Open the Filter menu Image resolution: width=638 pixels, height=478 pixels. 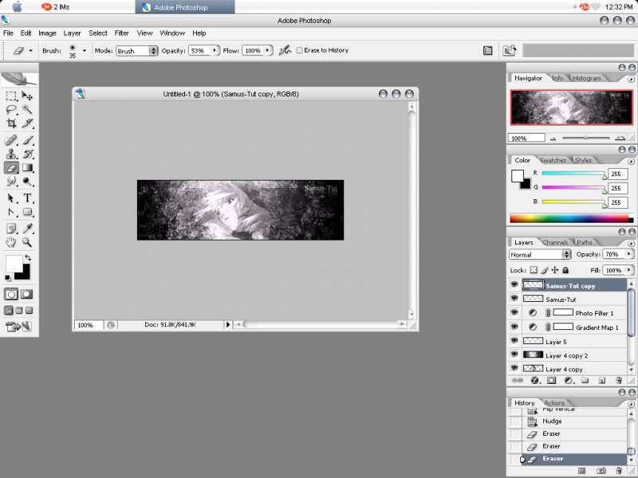click(122, 33)
